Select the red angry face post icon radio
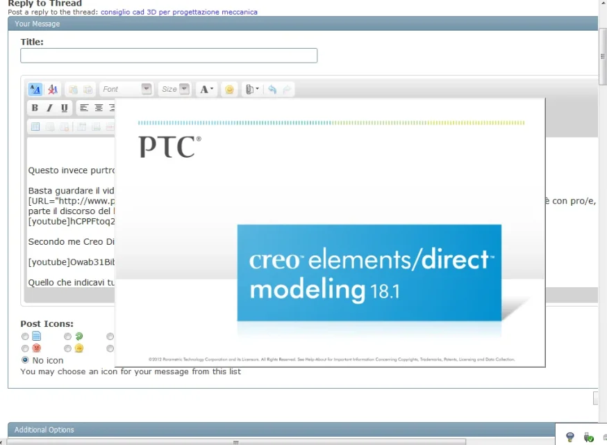This screenshot has height=445, width=607. coord(25,348)
